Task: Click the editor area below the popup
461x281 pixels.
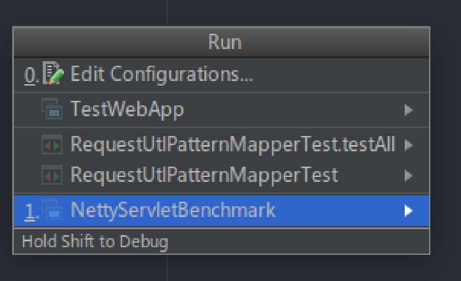Action: pyautogui.click(x=270, y=268)
